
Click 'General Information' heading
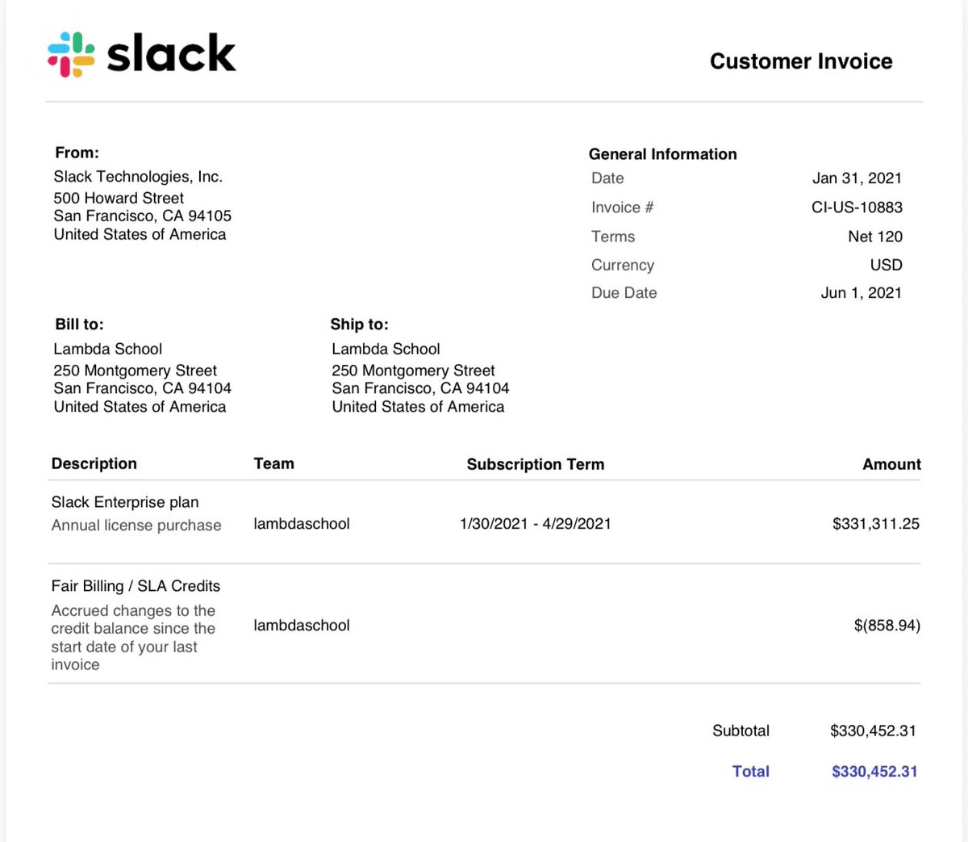pyautogui.click(x=663, y=154)
